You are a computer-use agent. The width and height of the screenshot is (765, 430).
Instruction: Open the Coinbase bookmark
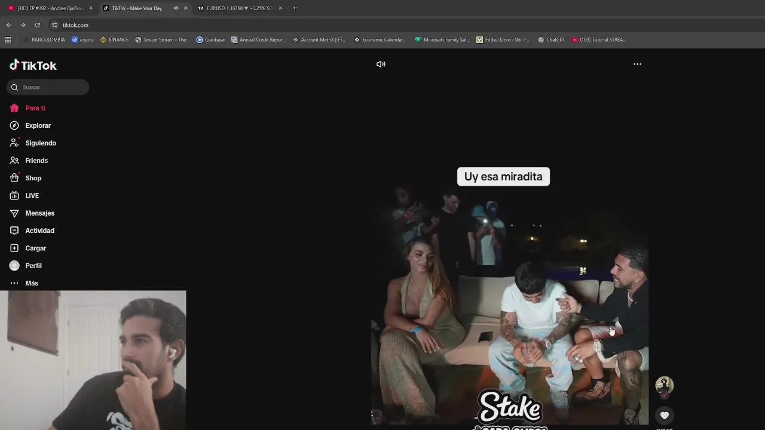[x=210, y=40]
